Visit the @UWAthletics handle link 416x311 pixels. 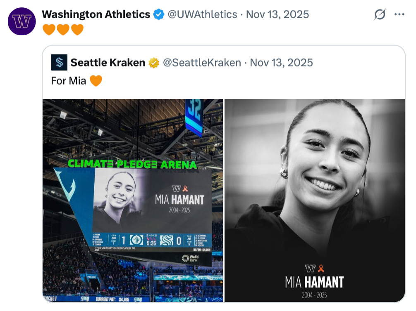coord(202,15)
